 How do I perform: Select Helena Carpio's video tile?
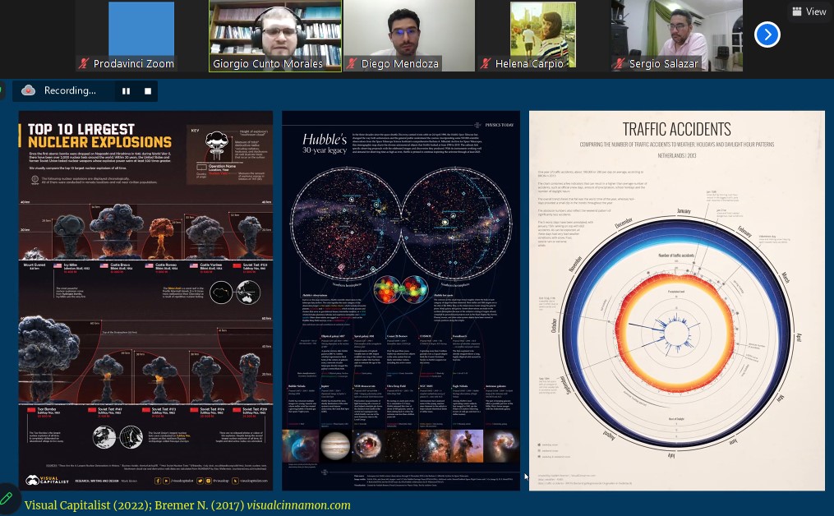tap(543, 35)
